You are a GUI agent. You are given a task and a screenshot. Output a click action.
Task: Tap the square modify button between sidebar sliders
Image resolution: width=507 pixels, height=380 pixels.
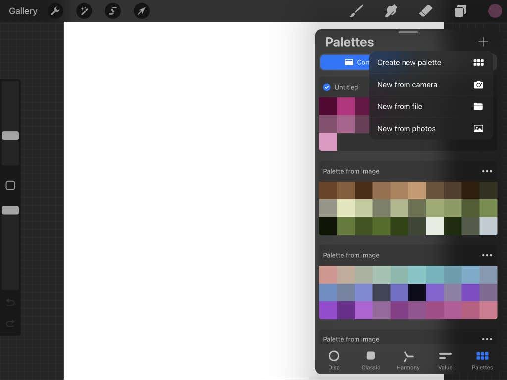pos(10,185)
